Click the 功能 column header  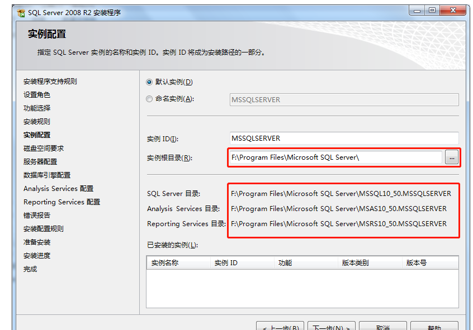click(x=306, y=263)
